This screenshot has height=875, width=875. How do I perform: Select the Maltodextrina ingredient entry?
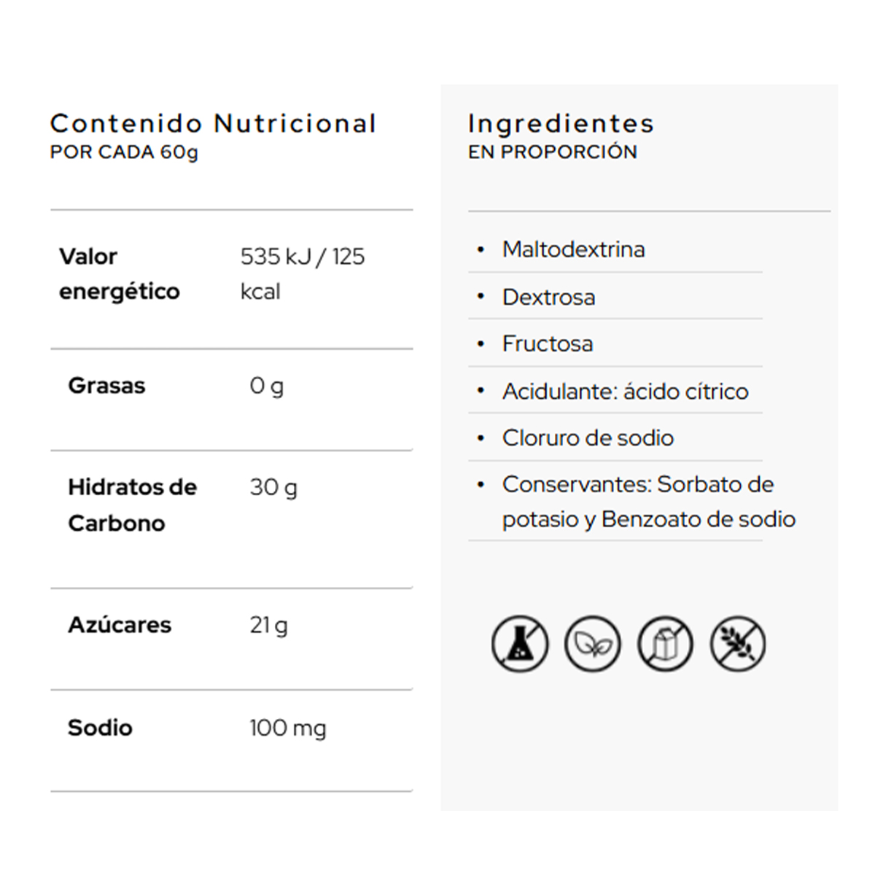click(x=615, y=249)
